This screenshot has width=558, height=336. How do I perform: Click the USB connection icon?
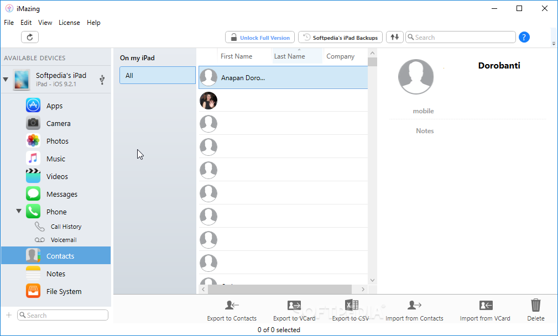click(x=102, y=80)
